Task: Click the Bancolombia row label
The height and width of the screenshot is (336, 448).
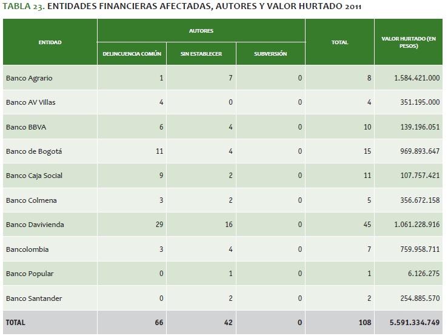Action: coord(27,249)
